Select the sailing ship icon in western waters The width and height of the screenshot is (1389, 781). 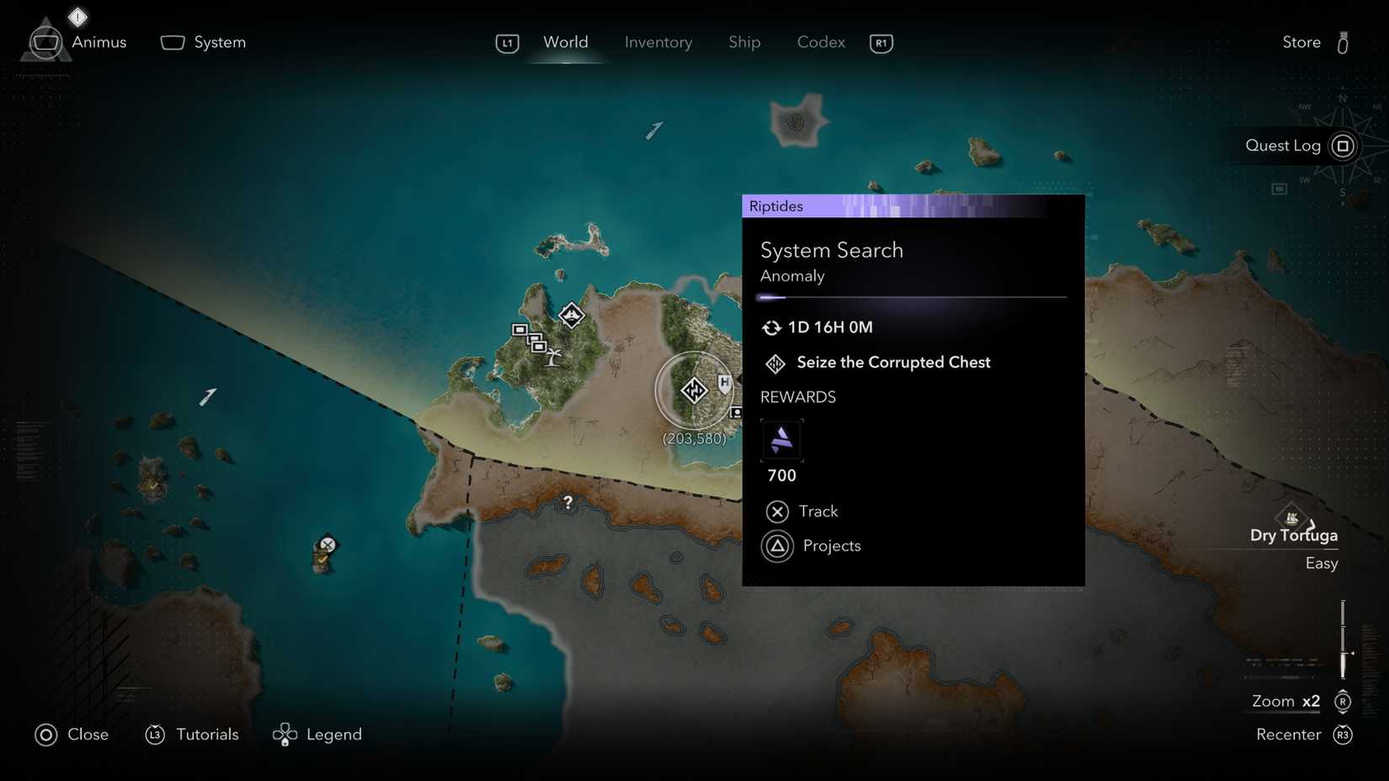tap(207, 396)
